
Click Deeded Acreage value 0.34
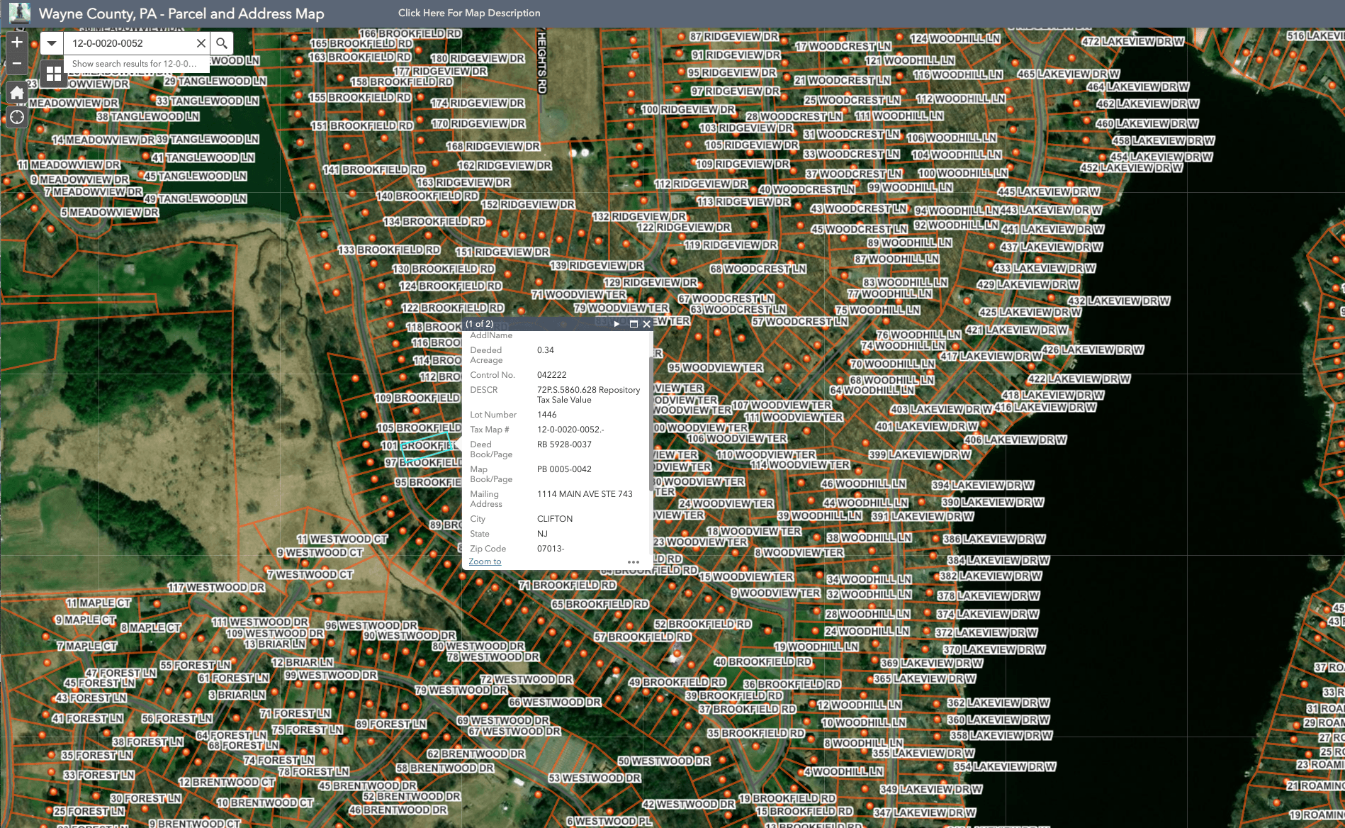tap(546, 350)
